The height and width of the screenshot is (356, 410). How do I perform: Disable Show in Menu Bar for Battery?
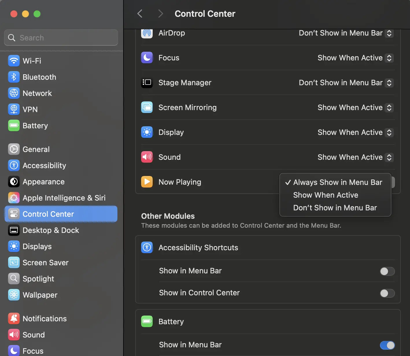[387, 345]
